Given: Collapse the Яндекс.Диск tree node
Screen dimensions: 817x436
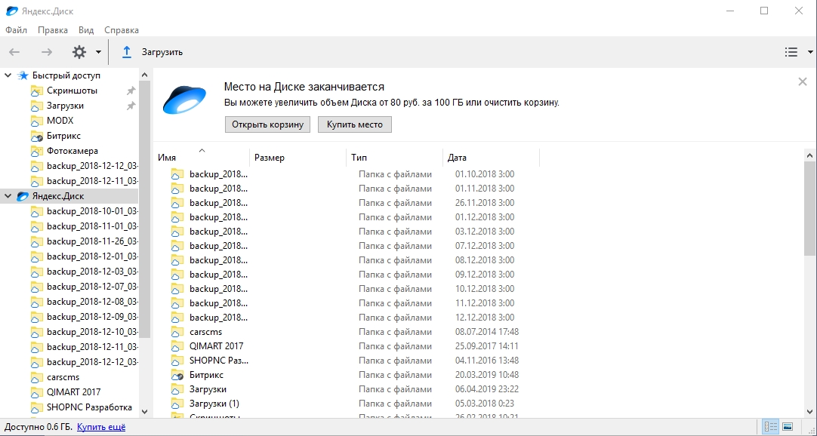Looking at the screenshot, I should (8, 196).
